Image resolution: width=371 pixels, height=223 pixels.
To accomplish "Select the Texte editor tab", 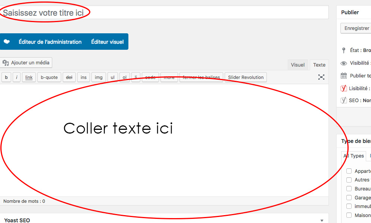I will 319,65.
